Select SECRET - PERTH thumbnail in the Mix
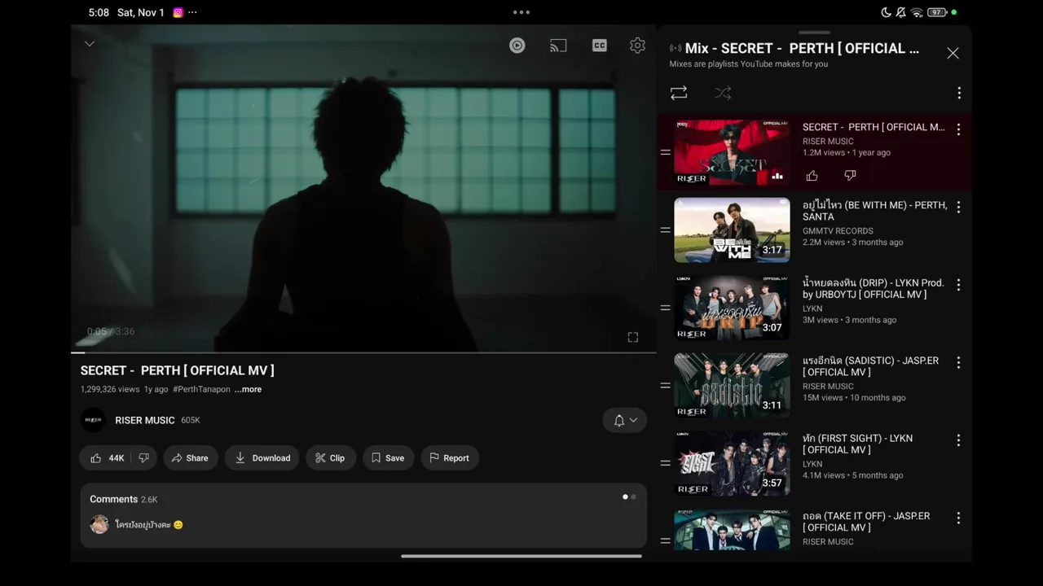The image size is (1043, 586). 732,152
